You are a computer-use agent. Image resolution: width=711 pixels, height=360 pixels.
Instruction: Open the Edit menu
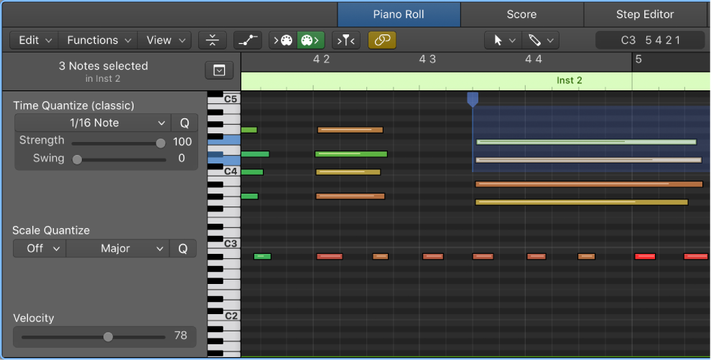pyautogui.click(x=34, y=40)
